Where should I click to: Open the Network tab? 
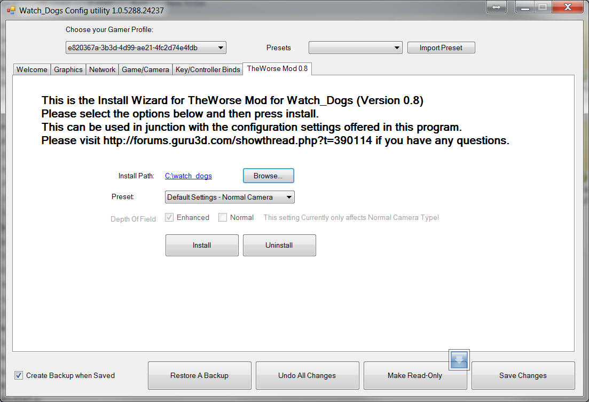click(x=102, y=69)
